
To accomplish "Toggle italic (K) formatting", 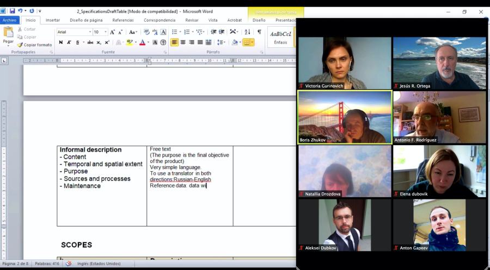I will 69,42.
